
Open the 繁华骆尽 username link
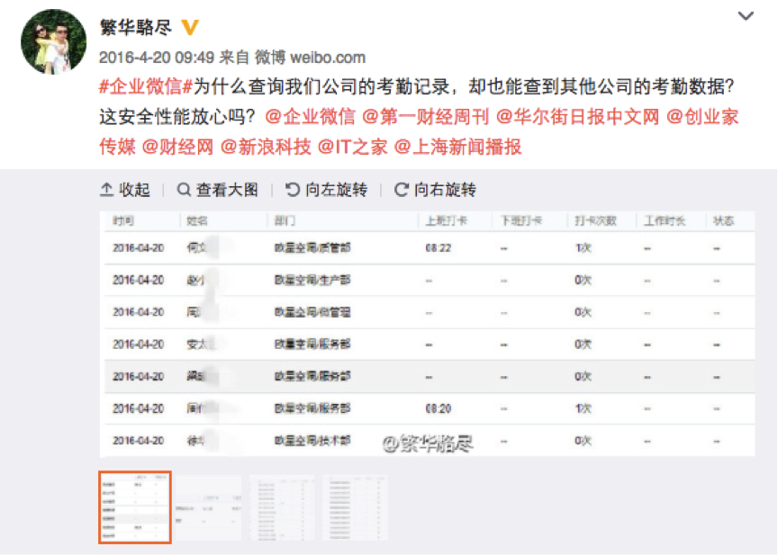click(x=135, y=27)
